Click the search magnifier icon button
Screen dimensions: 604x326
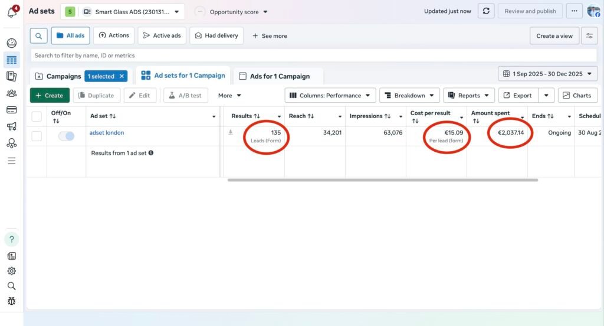pos(38,35)
